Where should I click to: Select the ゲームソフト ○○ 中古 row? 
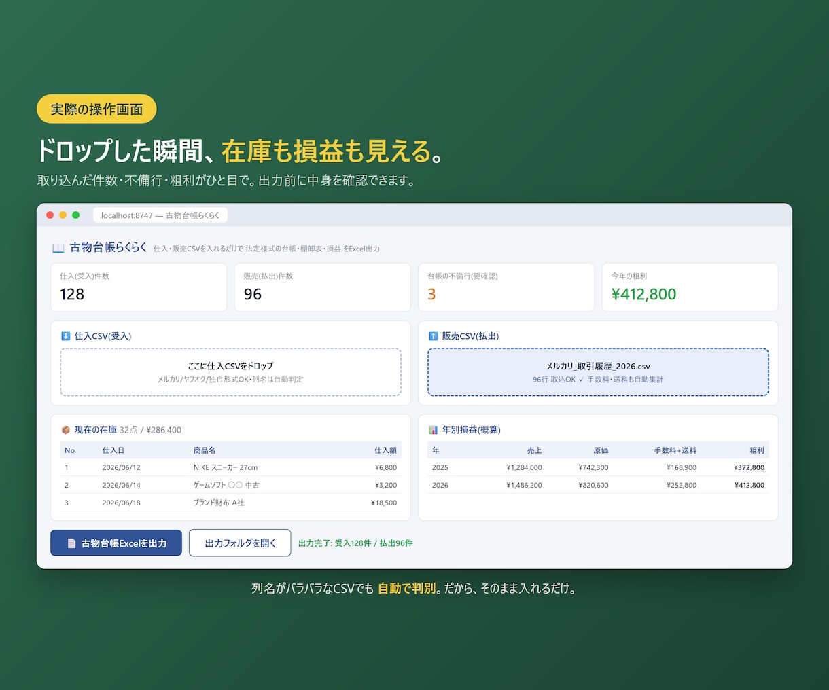pos(230,485)
